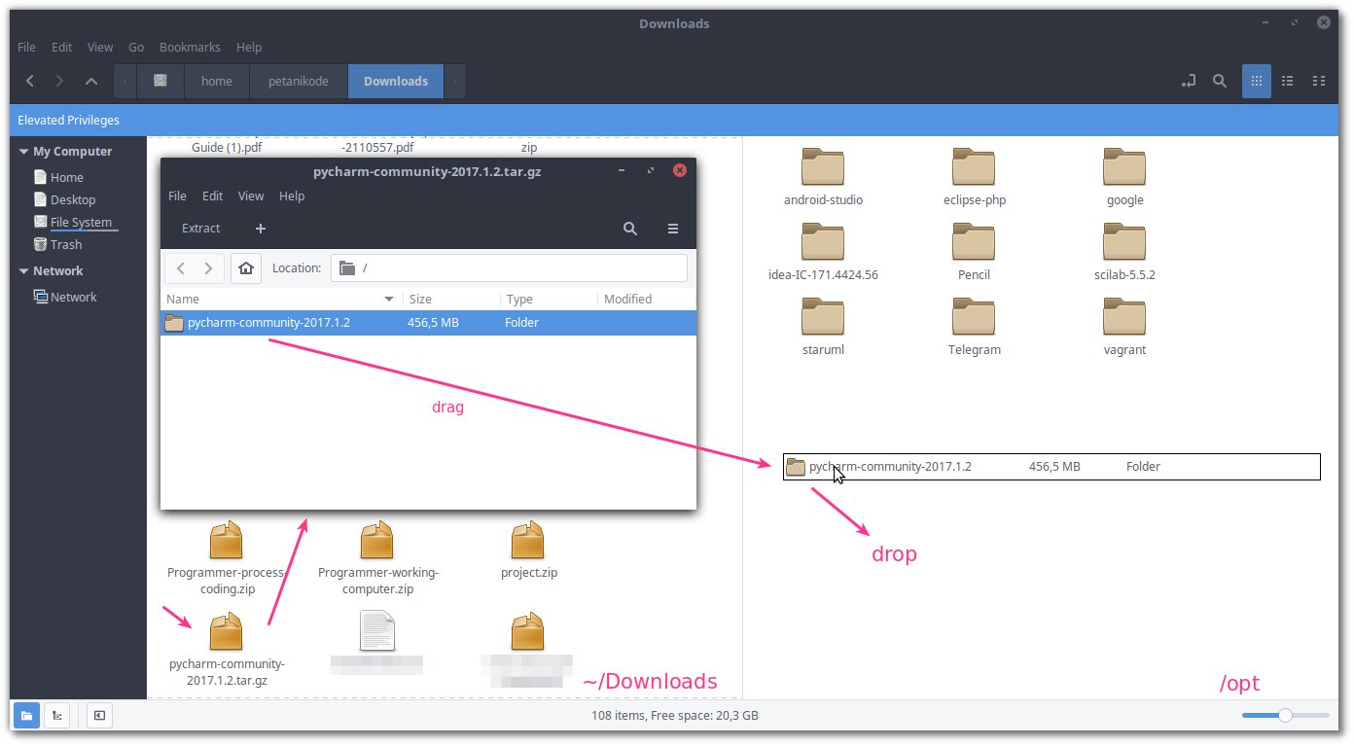The width and height of the screenshot is (1354, 746).
Task: Select icon view toggle in the toolbar
Action: 1257,81
